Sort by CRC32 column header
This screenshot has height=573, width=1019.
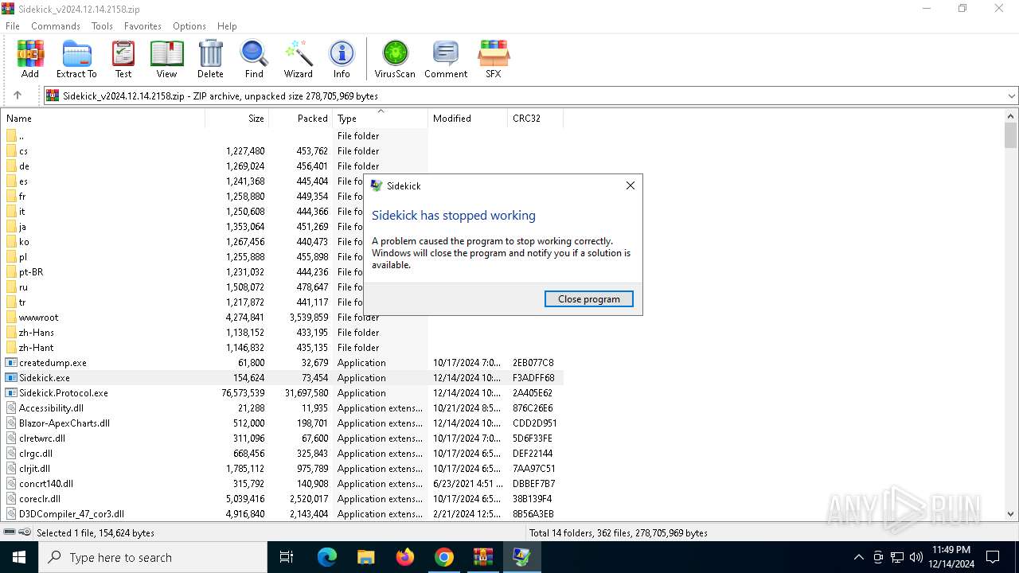[536, 118]
